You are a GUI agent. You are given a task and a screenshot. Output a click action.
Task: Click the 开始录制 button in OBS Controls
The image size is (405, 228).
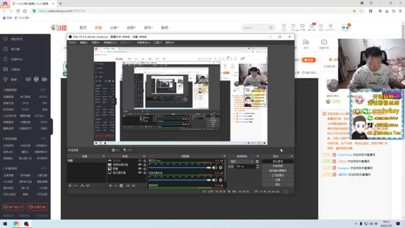pos(277,166)
